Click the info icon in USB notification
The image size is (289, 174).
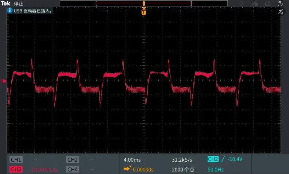click(x=10, y=11)
